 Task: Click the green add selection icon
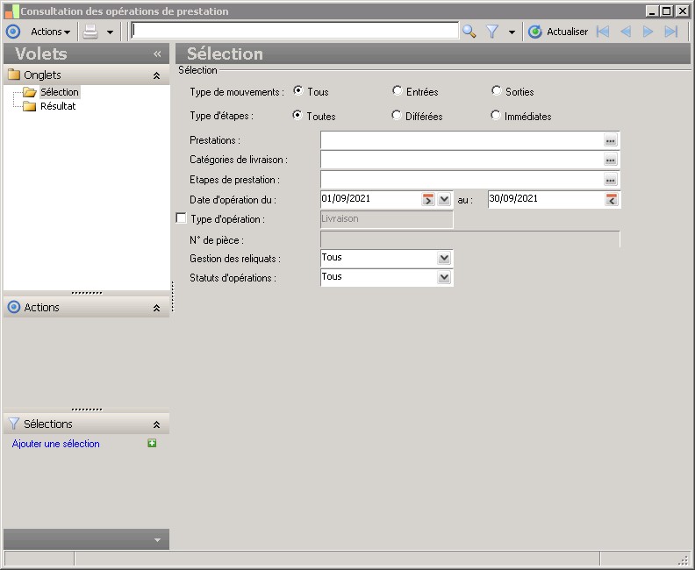(x=152, y=444)
